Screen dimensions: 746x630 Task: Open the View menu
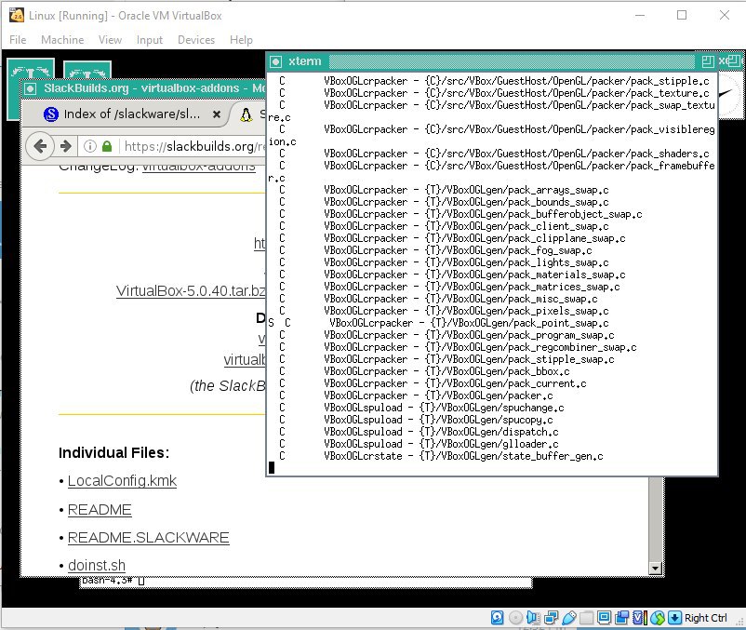pos(110,40)
